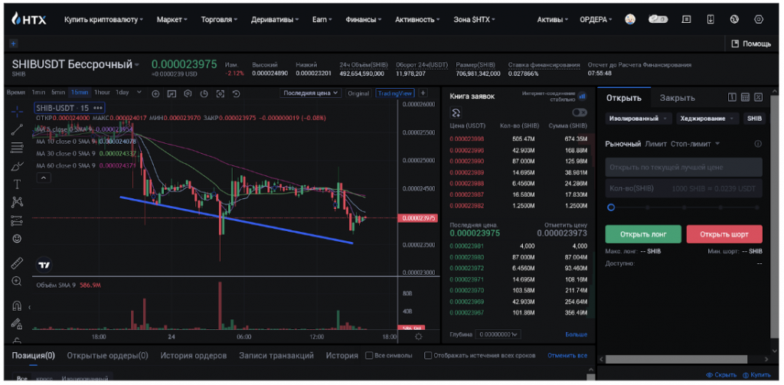Open the 'Последняя цена' price type dropdown
Screen dimensions: 784x385
click(311, 93)
